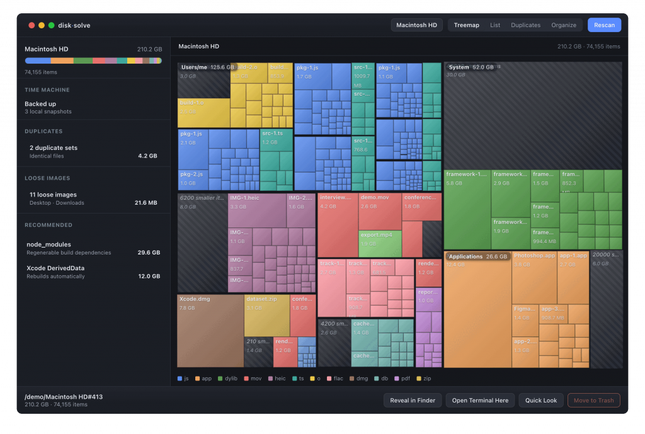The image size is (645, 434).
Task: Select the Xcode.dmg 7.8 GB block
Action: coord(210,331)
